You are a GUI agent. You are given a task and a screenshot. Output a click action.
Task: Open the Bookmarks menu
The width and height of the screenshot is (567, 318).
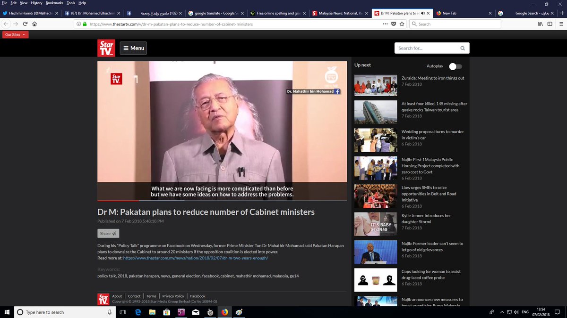54,3
